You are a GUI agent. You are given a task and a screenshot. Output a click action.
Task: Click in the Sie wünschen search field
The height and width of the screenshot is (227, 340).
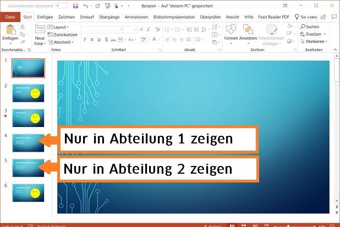pyautogui.click(x=306, y=17)
